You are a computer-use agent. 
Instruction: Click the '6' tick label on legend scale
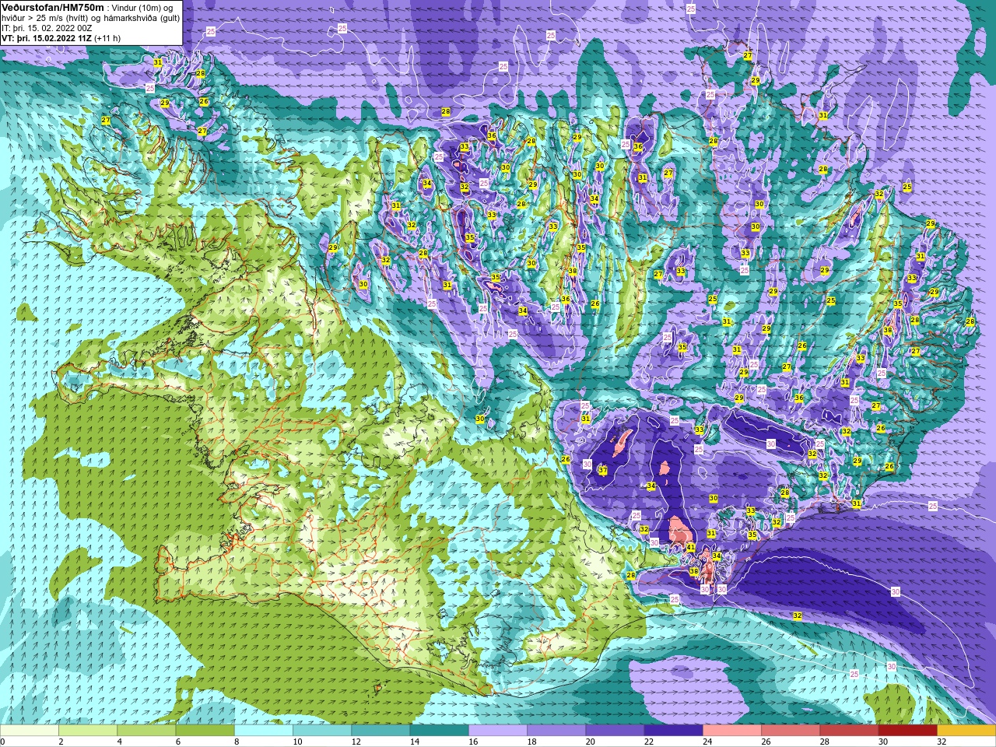(x=177, y=742)
